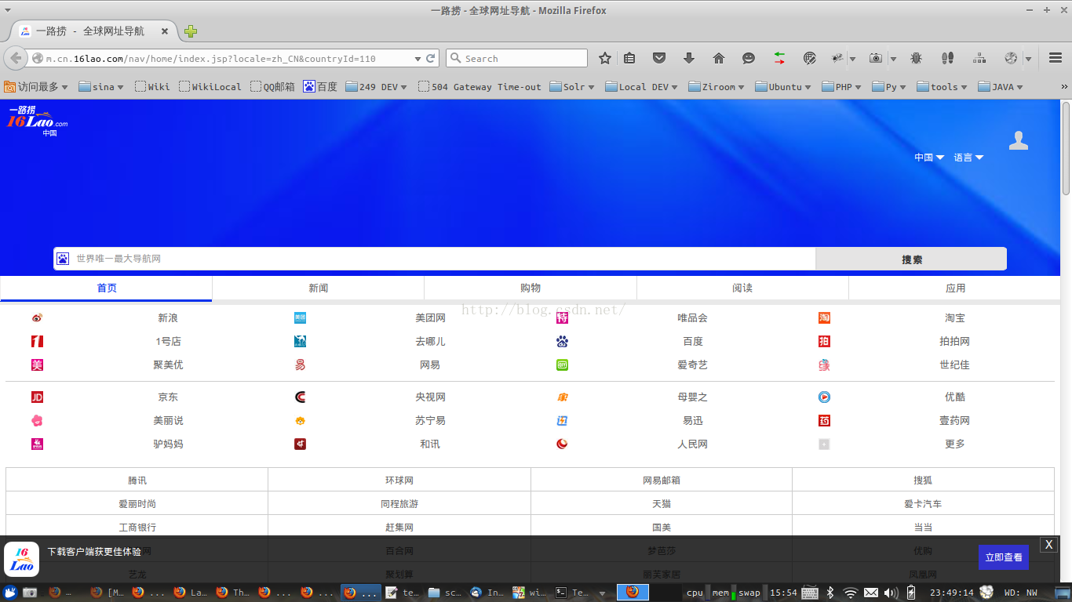Show more bookmarks with the overflow chevron
Viewport: 1072px width, 602px height.
(x=1065, y=87)
